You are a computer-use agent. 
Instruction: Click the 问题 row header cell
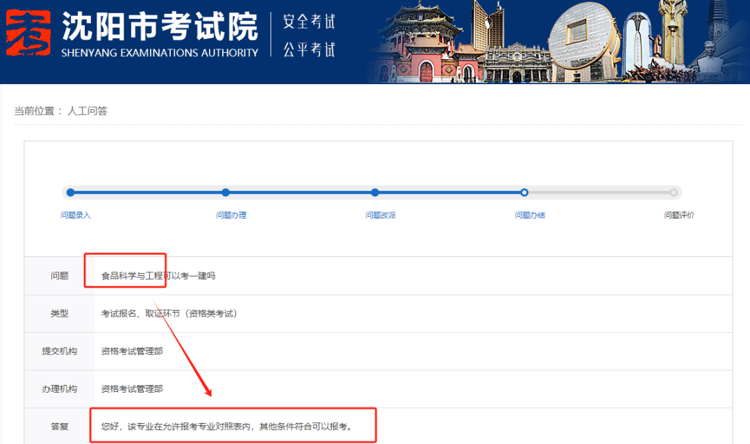[60, 276]
